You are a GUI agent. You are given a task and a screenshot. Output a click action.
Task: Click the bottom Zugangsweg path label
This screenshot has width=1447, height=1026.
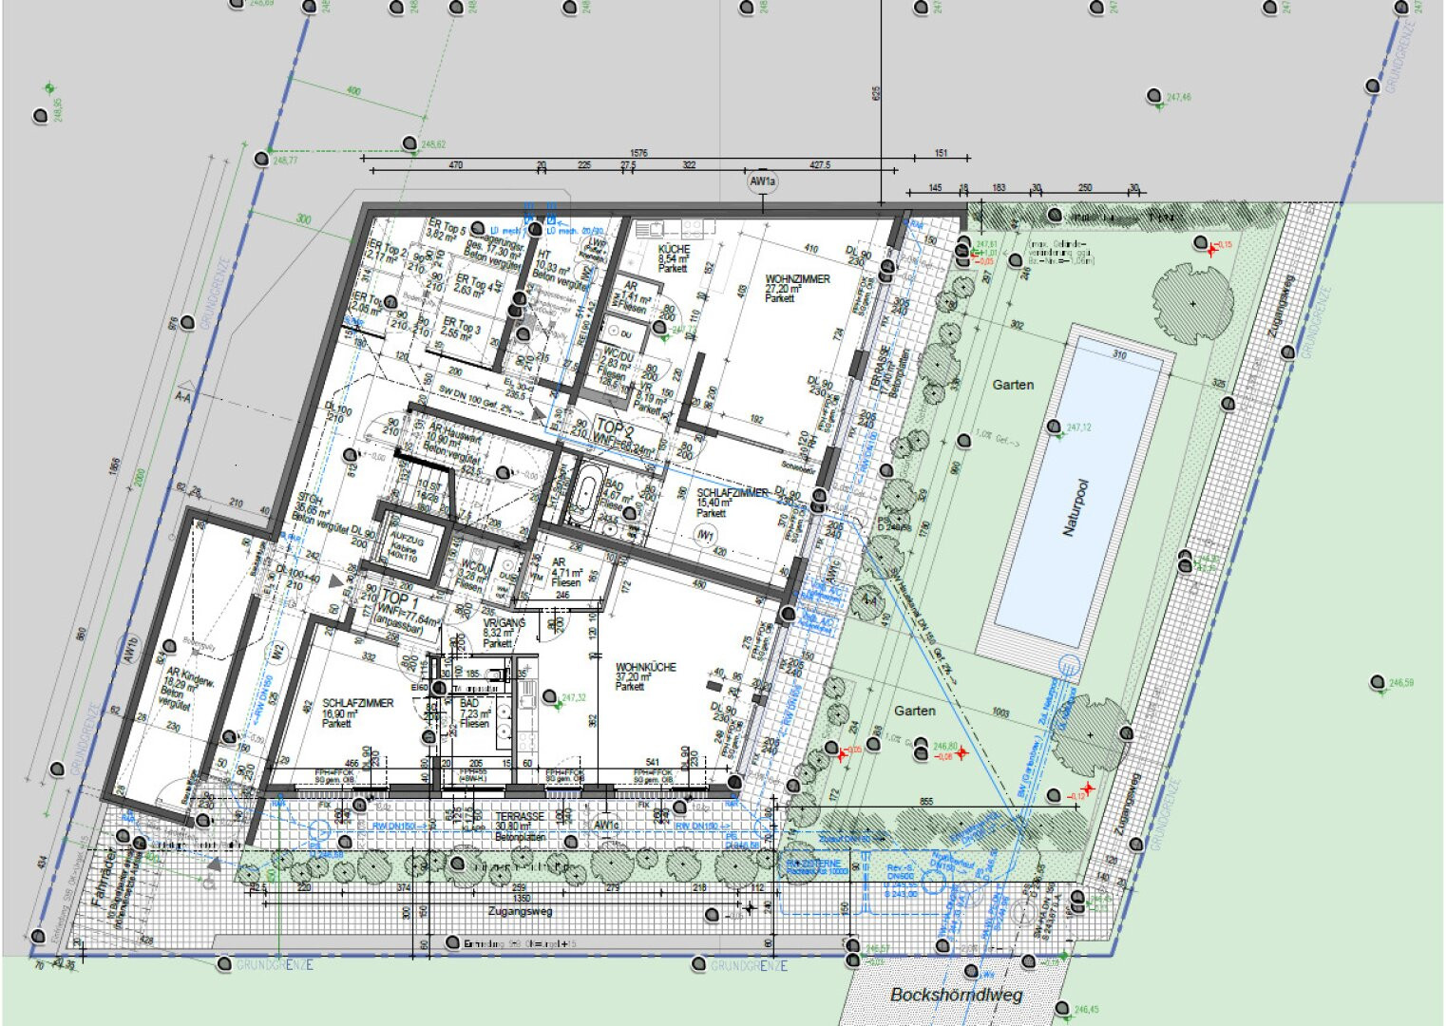click(519, 911)
